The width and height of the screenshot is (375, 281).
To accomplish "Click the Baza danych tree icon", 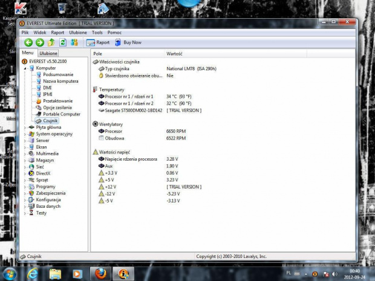I will click(x=31, y=206).
